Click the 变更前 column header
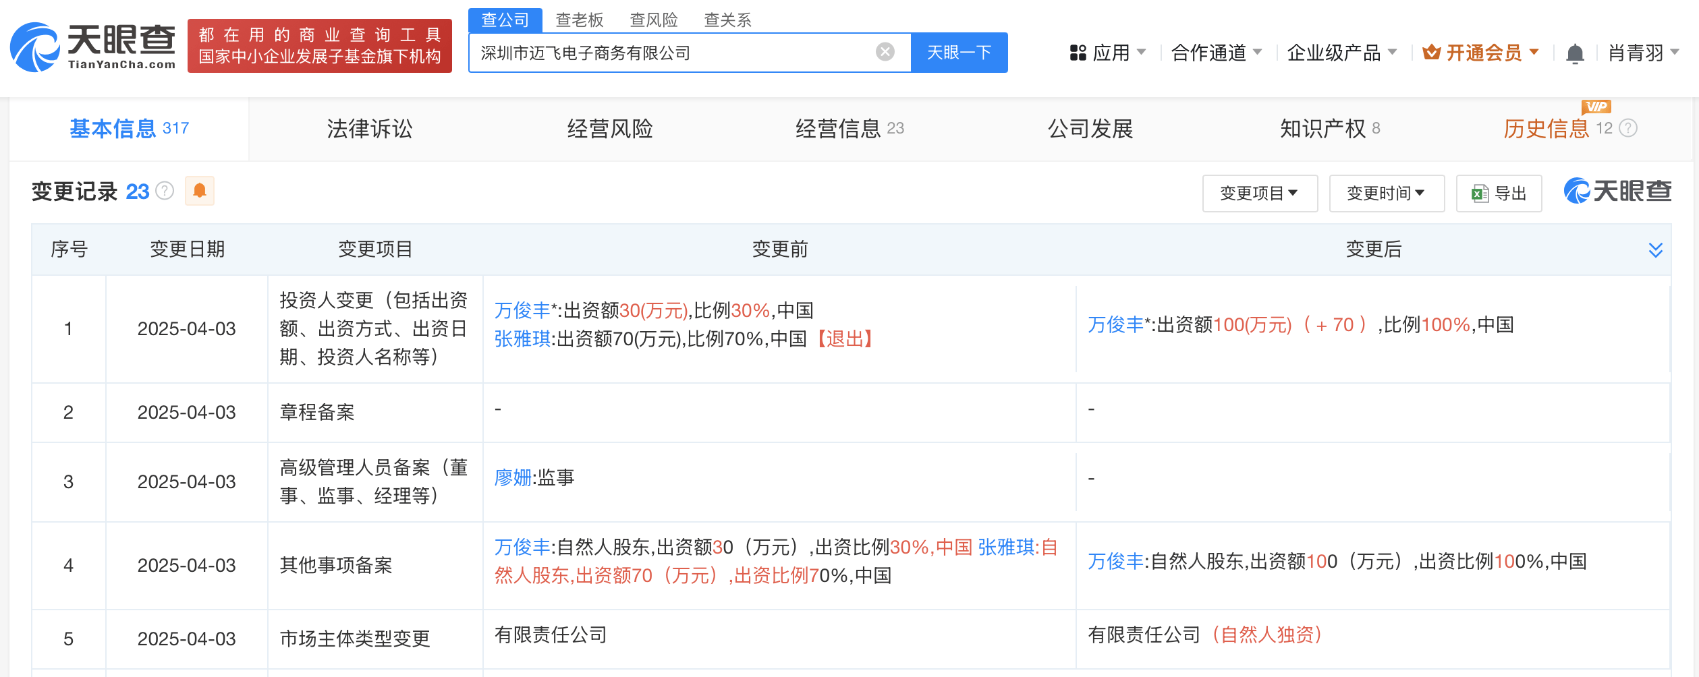The image size is (1699, 677). pos(780,249)
